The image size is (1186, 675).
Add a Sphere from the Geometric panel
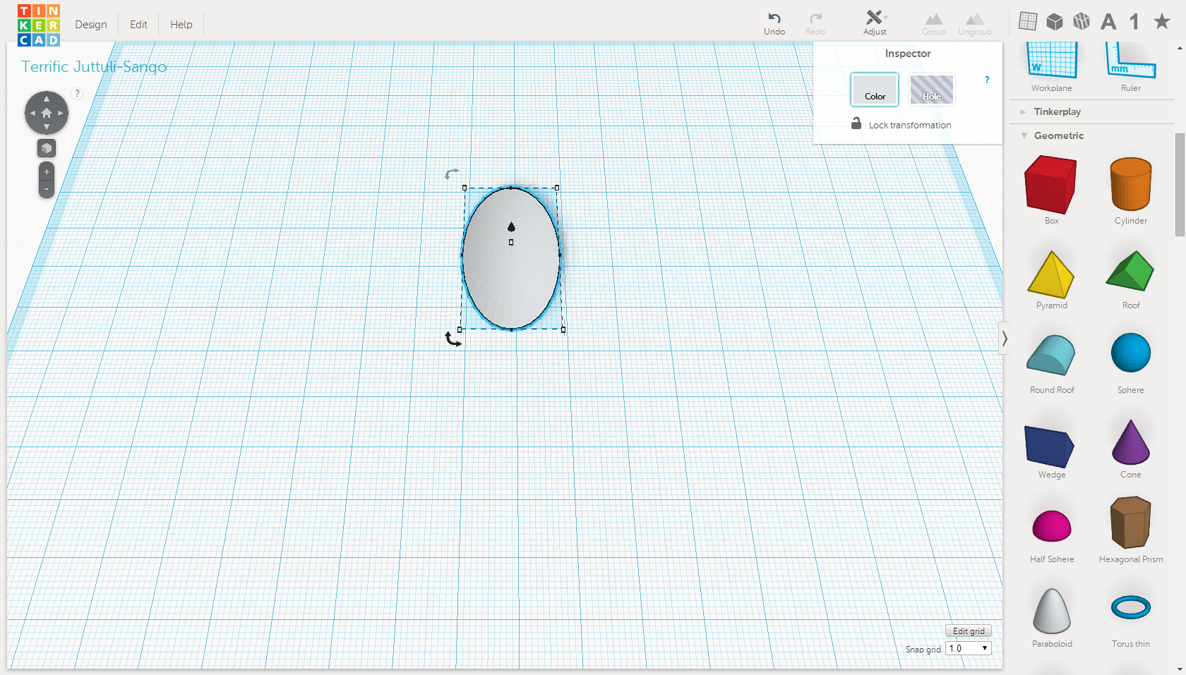[1130, 353]
